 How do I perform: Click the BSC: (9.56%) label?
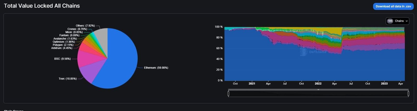pyautogui.click(x=63, y=59)
